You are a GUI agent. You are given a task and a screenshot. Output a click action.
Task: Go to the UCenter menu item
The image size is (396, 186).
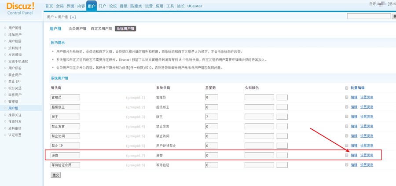pyautogui.click(x=195, y=6)
